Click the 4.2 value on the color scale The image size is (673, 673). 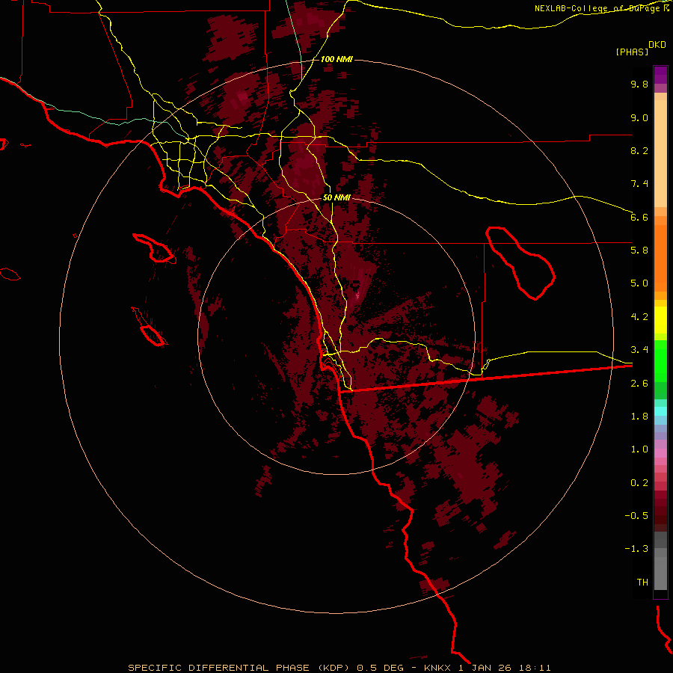coord(639,317)
